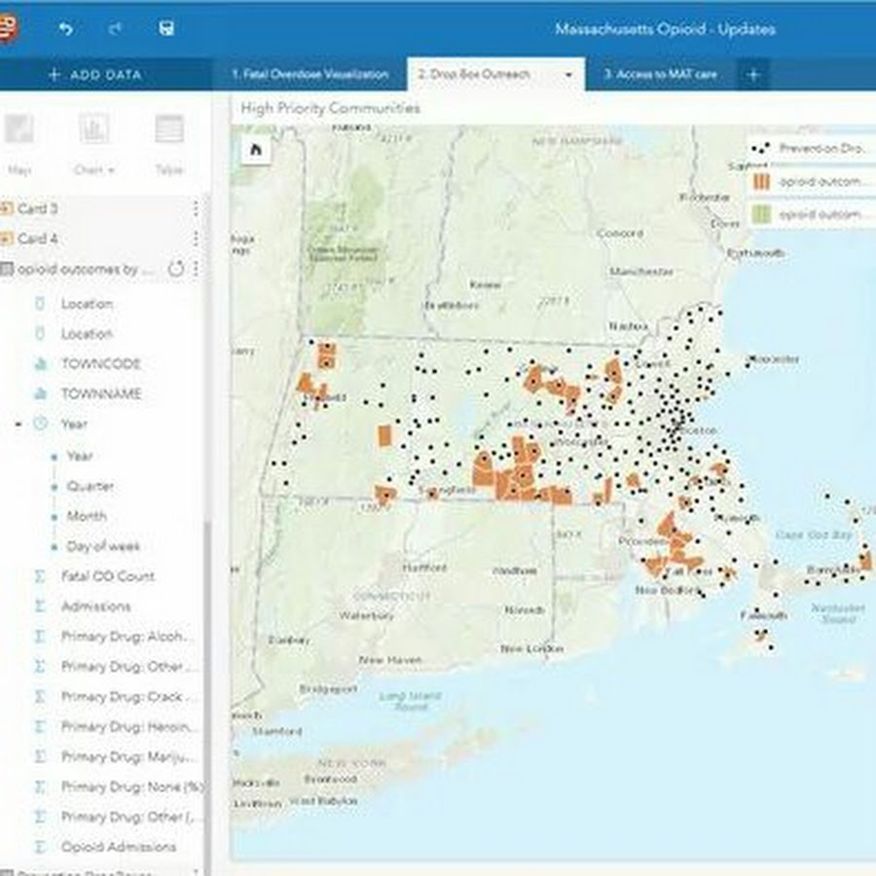
Task: Click refresh icon beside opioid outcomes dataset
Action: [176, 269]
